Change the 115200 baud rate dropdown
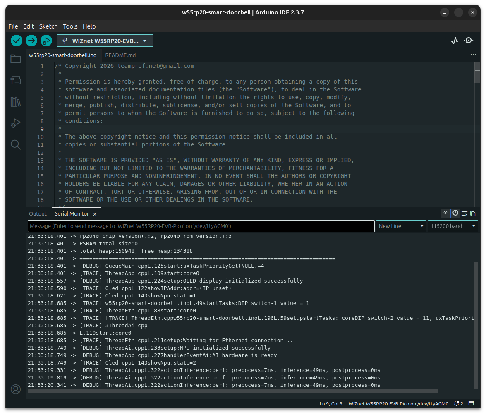The height and width of the screenshot is (415, 486). click(452, 226)
